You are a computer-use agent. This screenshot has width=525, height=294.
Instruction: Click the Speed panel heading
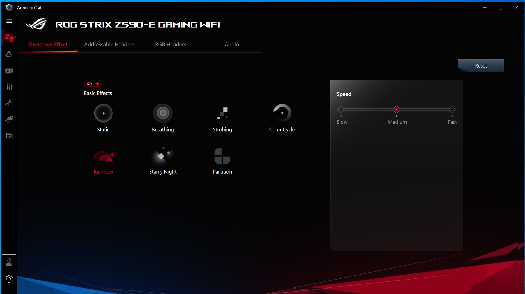[x=344, y=94]
